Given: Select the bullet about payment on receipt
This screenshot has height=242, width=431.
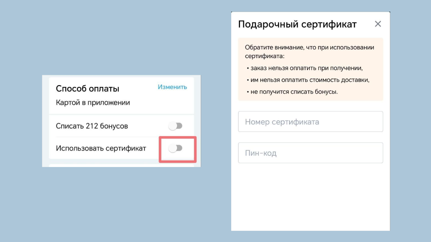Looking at the screenshot, I should tap(306, 68).
